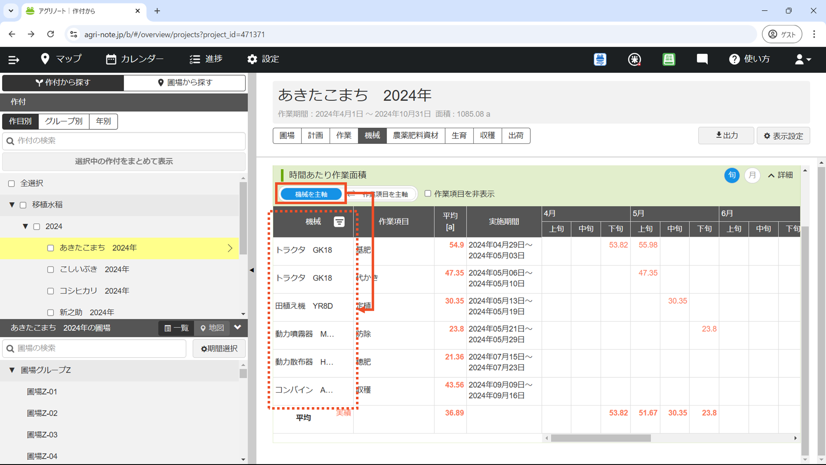Open the マップ map view

coord(61,59)
